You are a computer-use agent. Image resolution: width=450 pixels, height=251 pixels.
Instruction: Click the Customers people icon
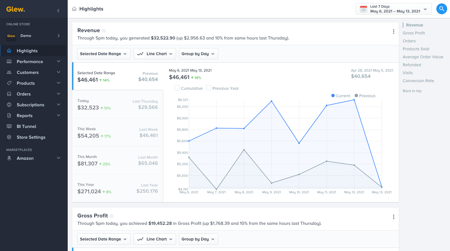click(x=9, y=72)
